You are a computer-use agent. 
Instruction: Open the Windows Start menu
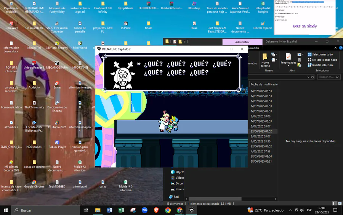6,210
